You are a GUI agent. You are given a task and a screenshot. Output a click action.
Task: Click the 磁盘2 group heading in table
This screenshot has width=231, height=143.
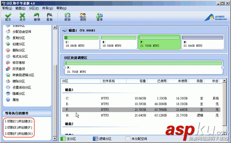click(69, 124)
